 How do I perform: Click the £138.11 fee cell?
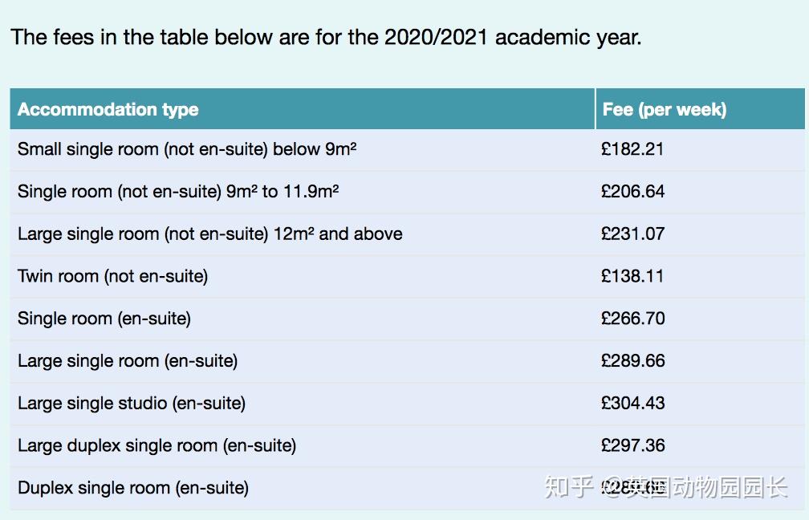point(632,277)
